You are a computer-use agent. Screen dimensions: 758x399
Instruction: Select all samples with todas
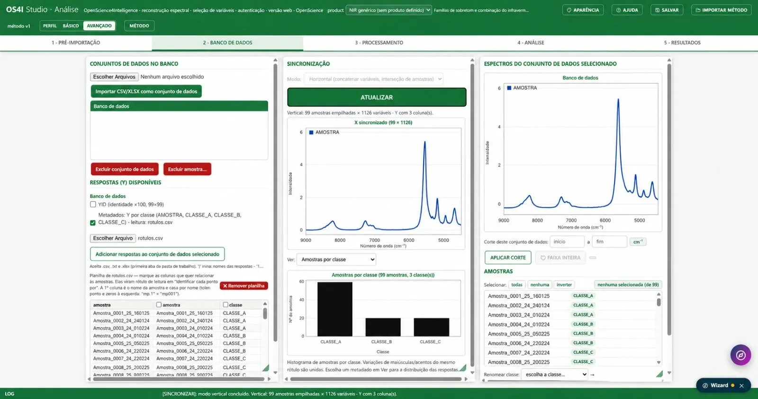pyautogui.click(x=517, y=285)
